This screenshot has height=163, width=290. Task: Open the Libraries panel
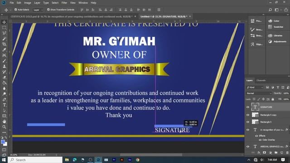(x=275, y=35)
